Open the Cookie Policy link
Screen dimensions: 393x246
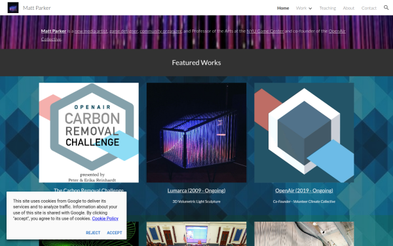coord(105,218)
